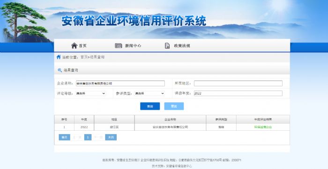Focus the 评级年度 field showing 2022
Screen dimensions: 328x169
point(238,93)
